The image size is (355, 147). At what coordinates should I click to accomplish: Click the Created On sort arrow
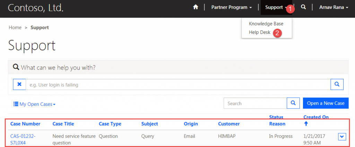tap(306, 123)
